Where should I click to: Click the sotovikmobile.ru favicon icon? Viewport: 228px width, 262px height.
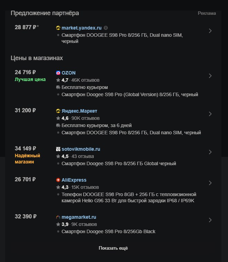click(58, 149)
